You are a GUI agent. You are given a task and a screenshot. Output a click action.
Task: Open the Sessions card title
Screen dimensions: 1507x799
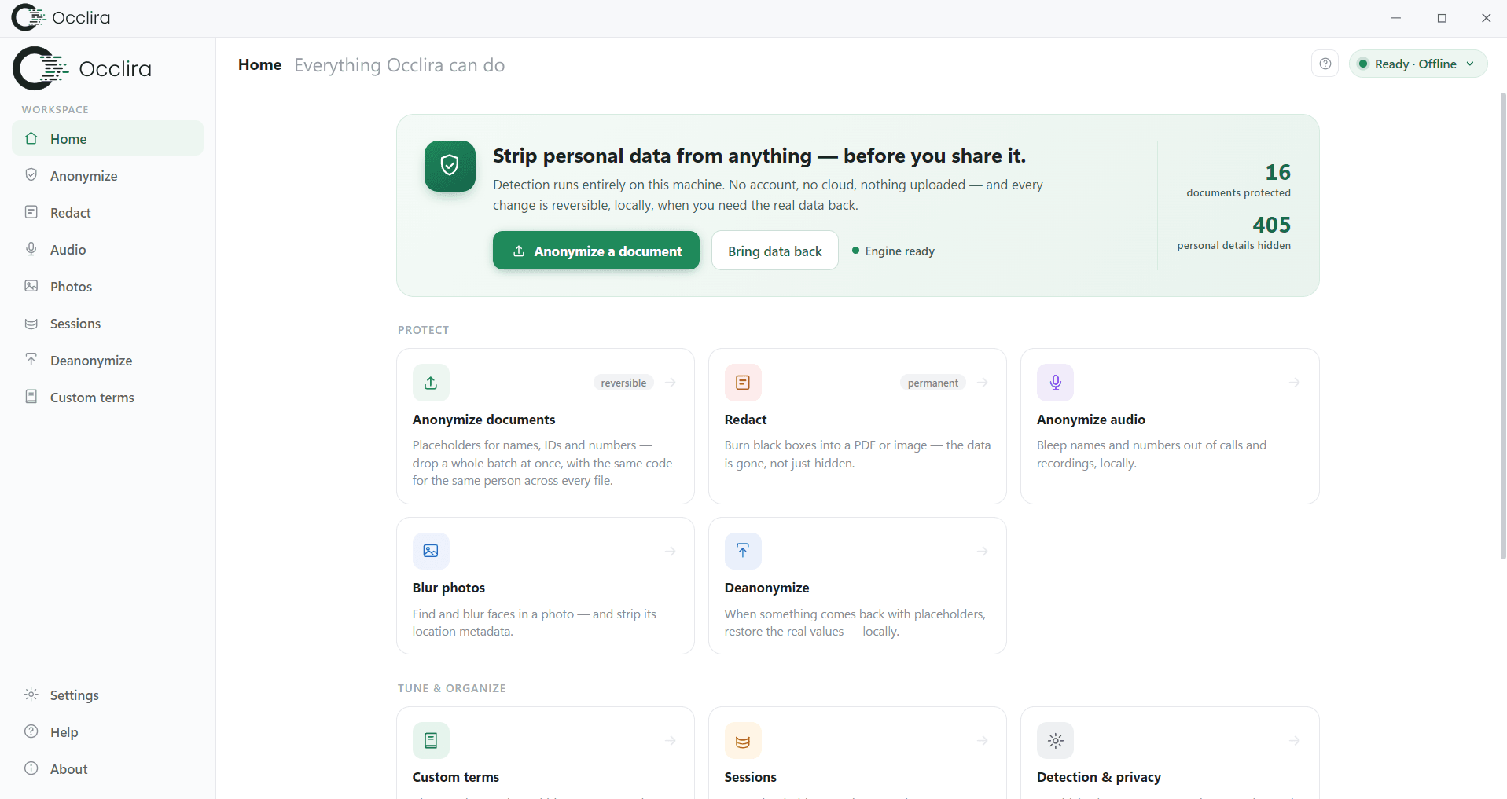pyautogui.click(x=751, y=777)
